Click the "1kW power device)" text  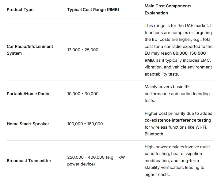coord(81,164)
